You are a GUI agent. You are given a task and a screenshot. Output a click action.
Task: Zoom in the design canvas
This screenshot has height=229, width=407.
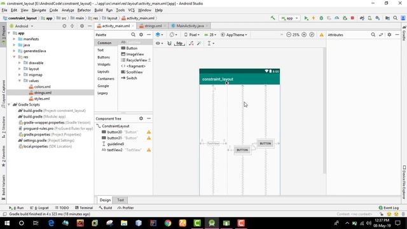pyautogui.click(x=304, y=34)
